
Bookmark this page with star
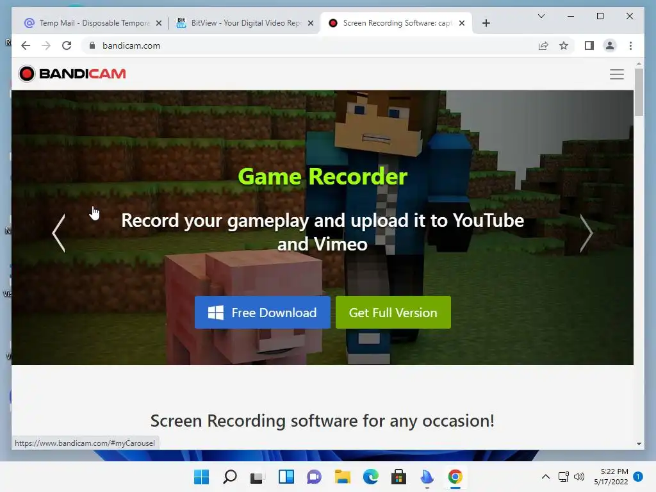(x=564, y=45)
